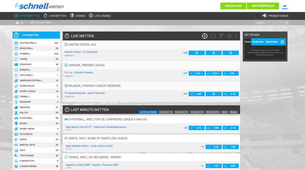The height and width of the screenshot is (170, 305).
Task: Select the Events pro 2 h. filter
Action: [x=181, y=112]
